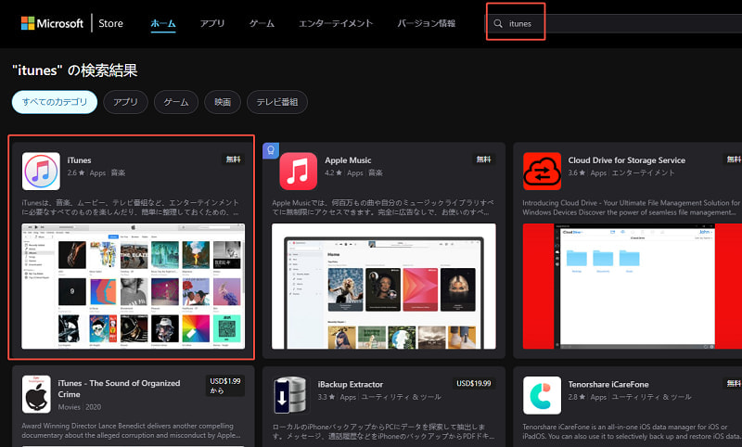Screen dimensions: 742x447
Task: Focus the search field containing itunes
Action: pyautogui.click(x=615, y=23)
